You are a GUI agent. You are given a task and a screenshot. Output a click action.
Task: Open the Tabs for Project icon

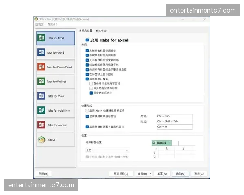pos(41,81)
